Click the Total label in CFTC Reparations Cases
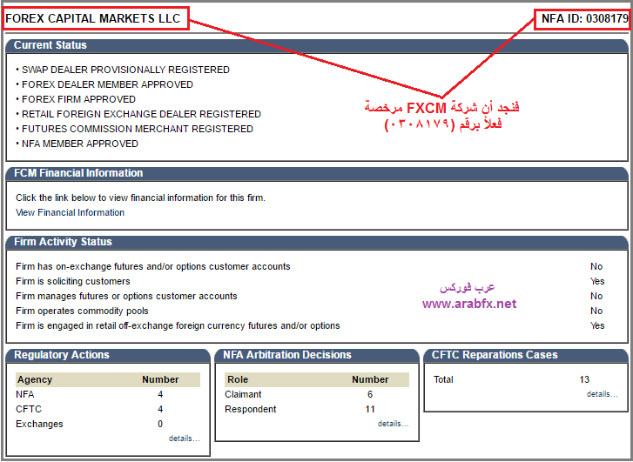 pos(443,379)
